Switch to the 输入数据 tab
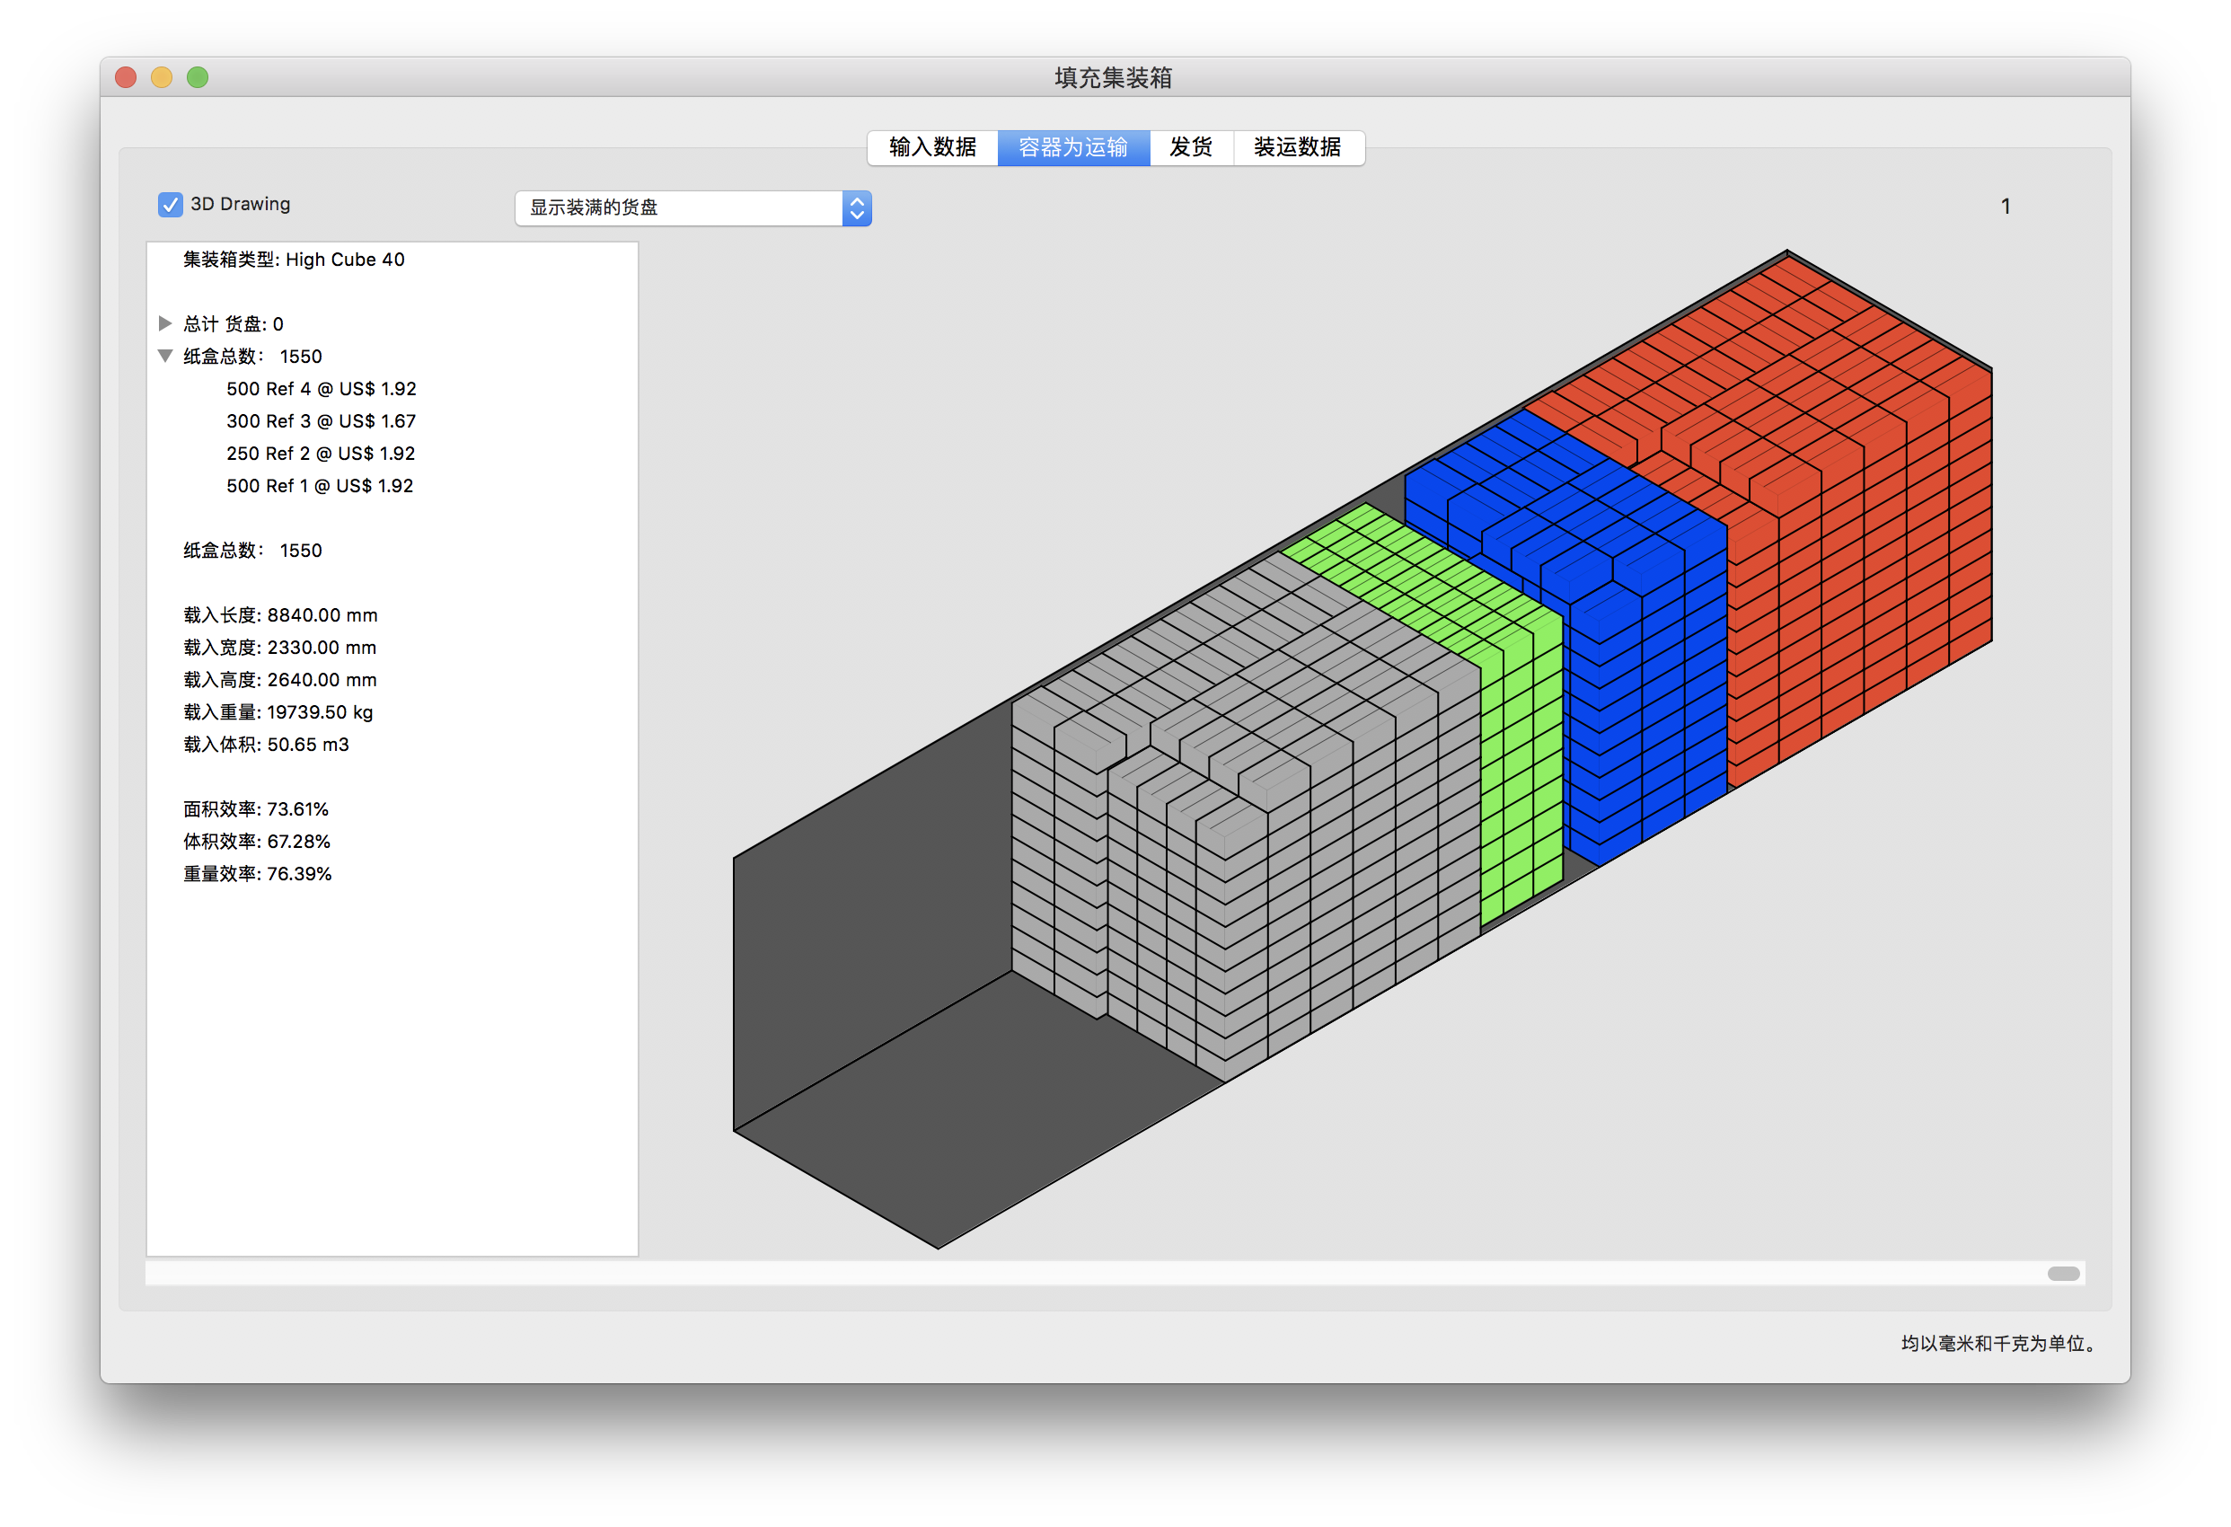Viewport: 2231px width, 1527px height. [x=932, y=147]
